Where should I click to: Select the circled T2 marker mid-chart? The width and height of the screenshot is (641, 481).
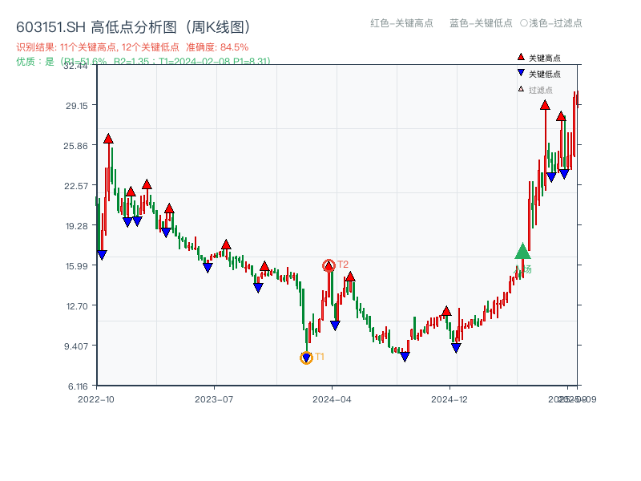(329, 264)
